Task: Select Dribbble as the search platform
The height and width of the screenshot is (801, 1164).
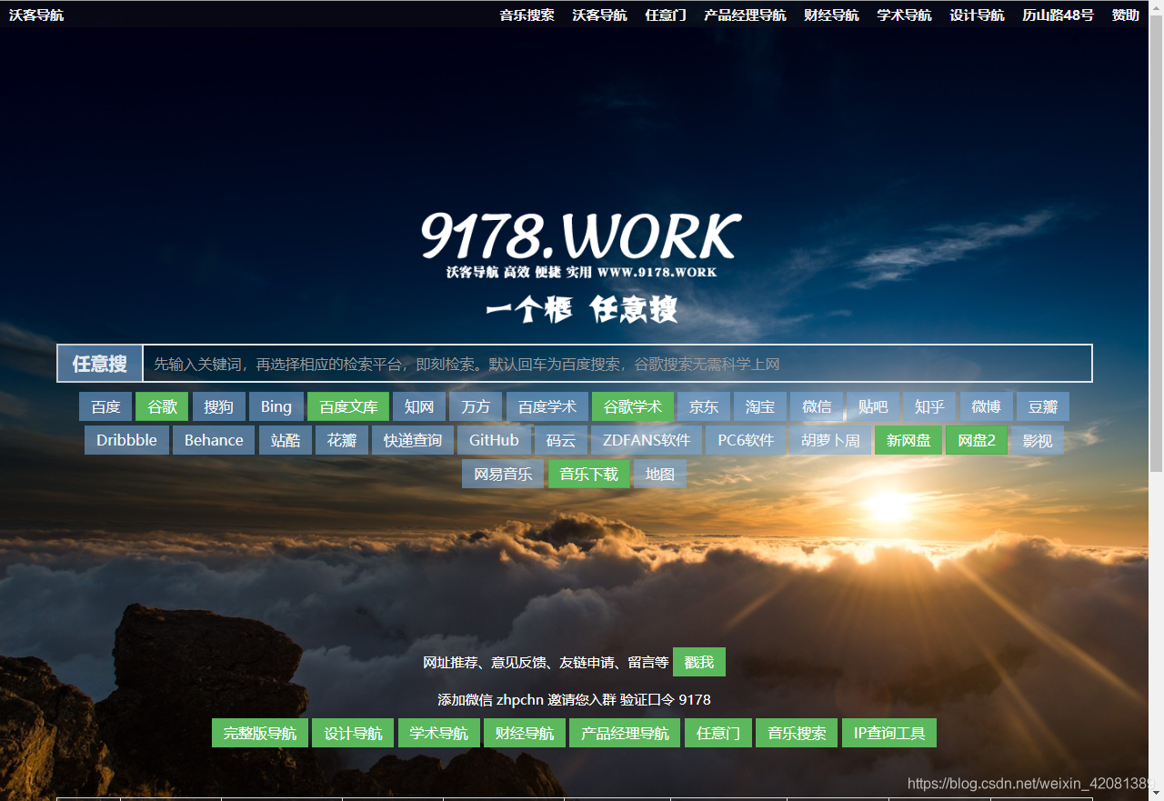Action: (126, 440)
